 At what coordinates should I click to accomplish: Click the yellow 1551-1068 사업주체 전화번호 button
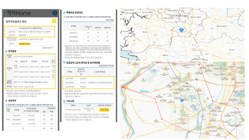coord(104,110)
